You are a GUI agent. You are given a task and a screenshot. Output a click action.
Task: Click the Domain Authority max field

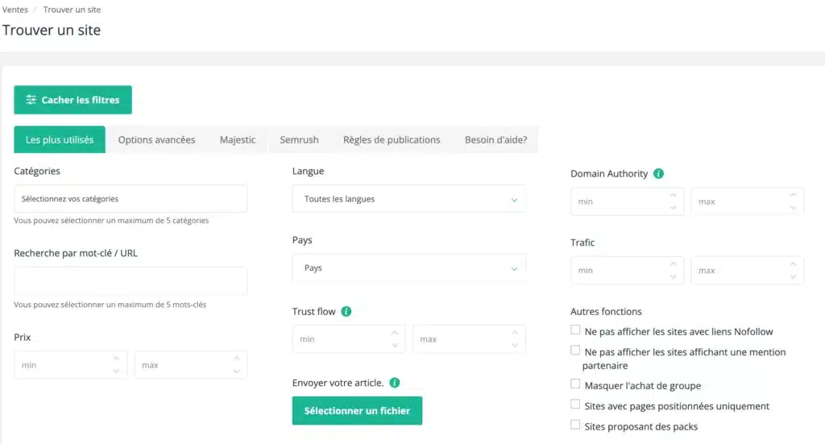(x=748, y=201)
